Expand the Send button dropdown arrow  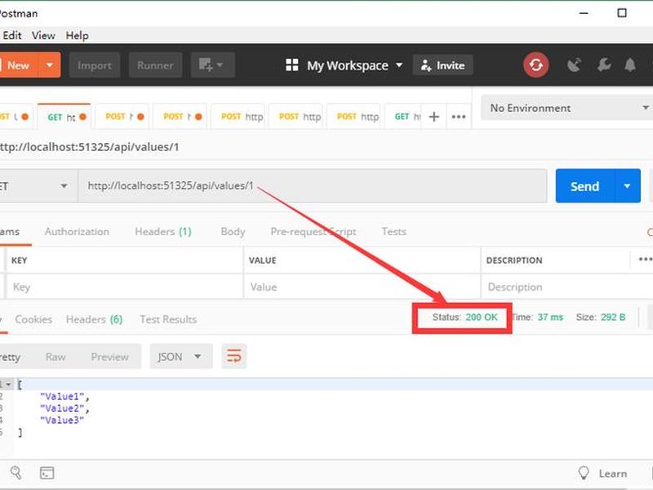627,186
